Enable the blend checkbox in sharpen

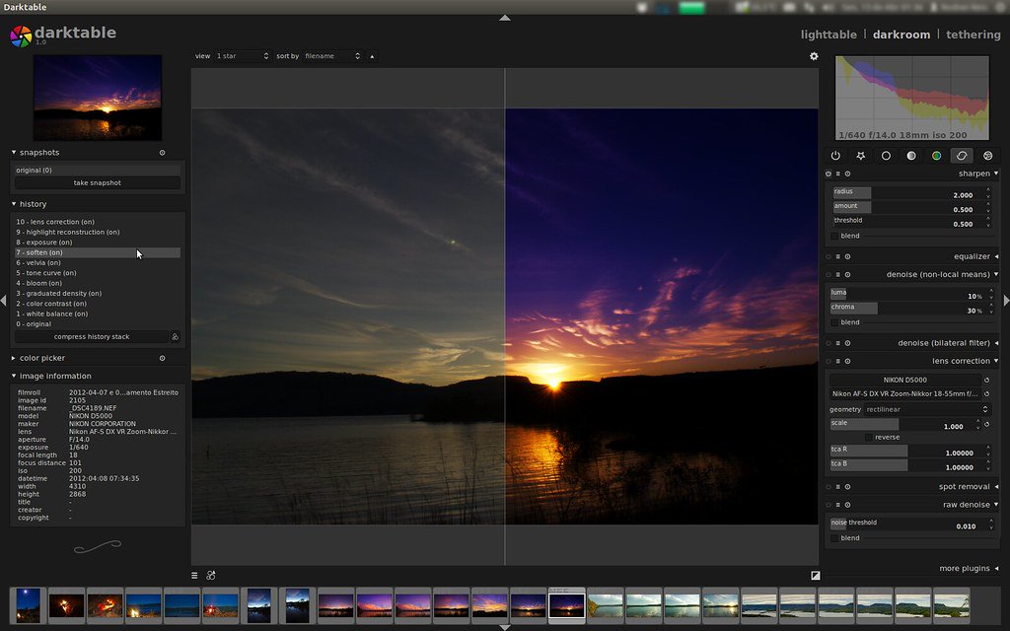(835, 236)
